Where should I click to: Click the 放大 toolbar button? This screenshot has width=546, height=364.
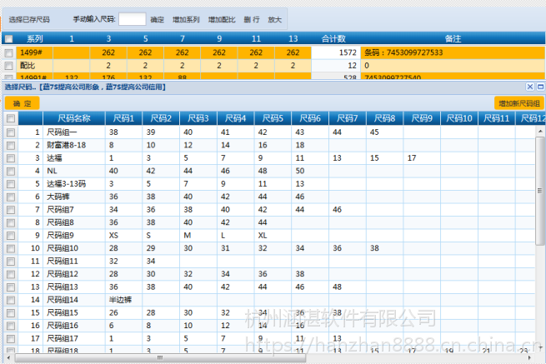[275, 19]
